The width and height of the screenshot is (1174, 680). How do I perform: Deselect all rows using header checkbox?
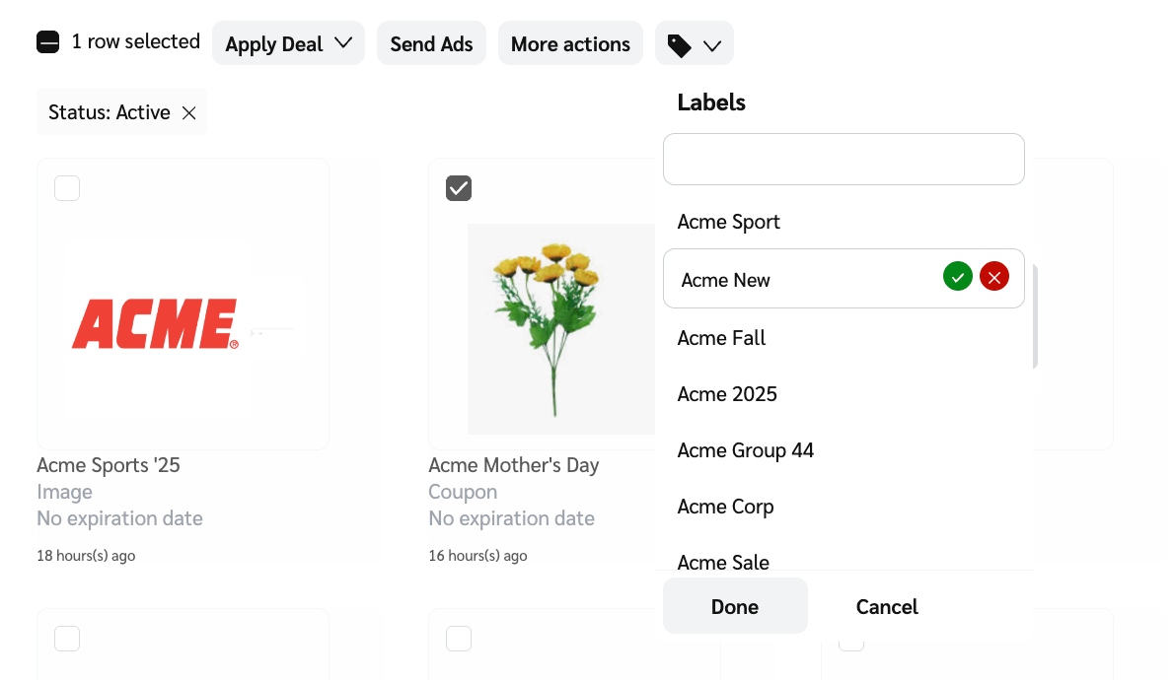(x=48, y=42)
